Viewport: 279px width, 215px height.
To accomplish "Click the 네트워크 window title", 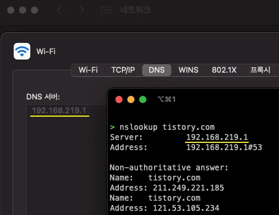I will point(136,10).
